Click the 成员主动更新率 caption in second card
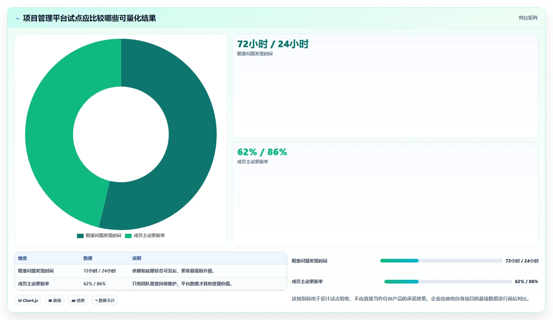The height and width of the screenshot is (320, 553). 253,162
